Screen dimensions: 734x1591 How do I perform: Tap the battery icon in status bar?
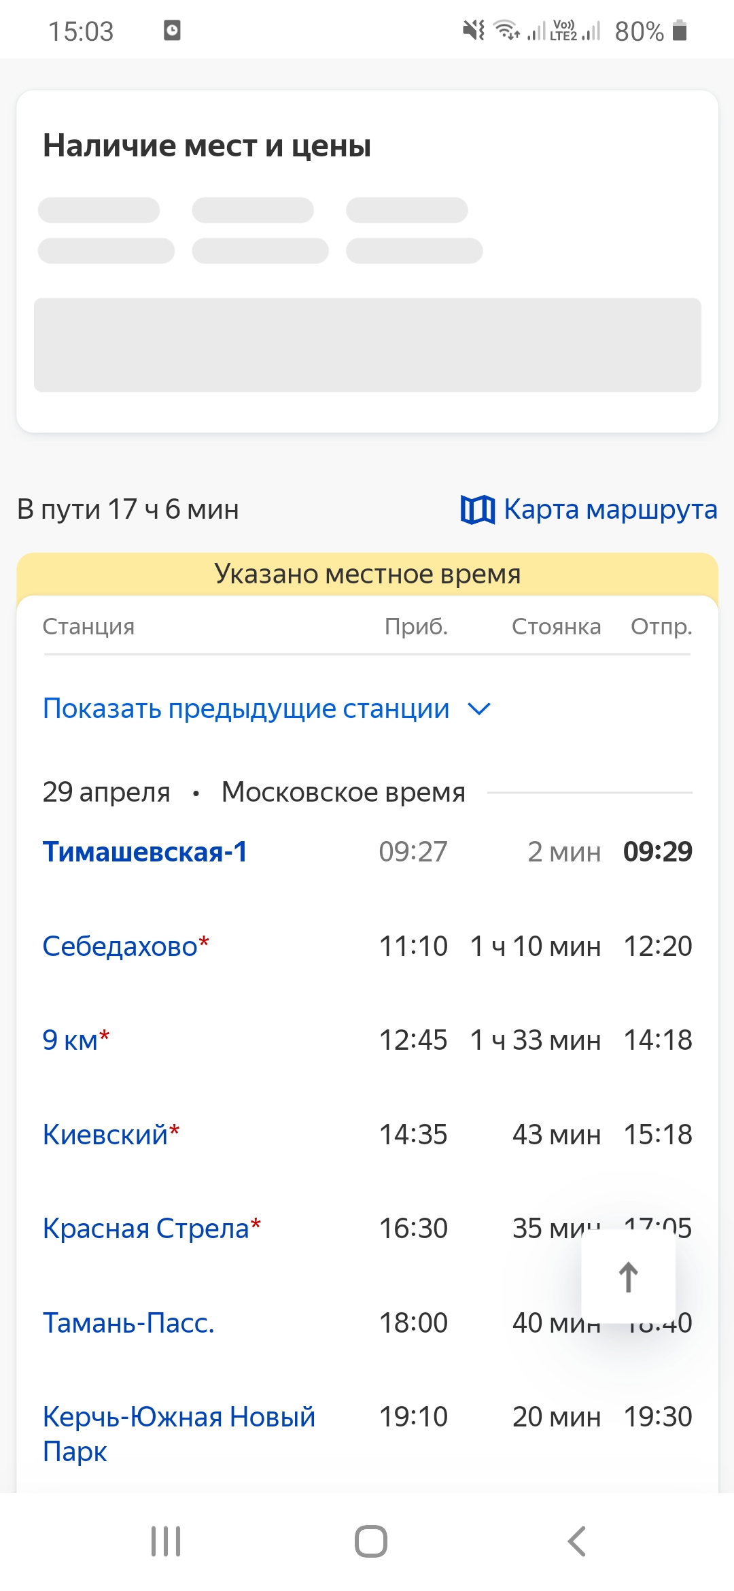680,31
